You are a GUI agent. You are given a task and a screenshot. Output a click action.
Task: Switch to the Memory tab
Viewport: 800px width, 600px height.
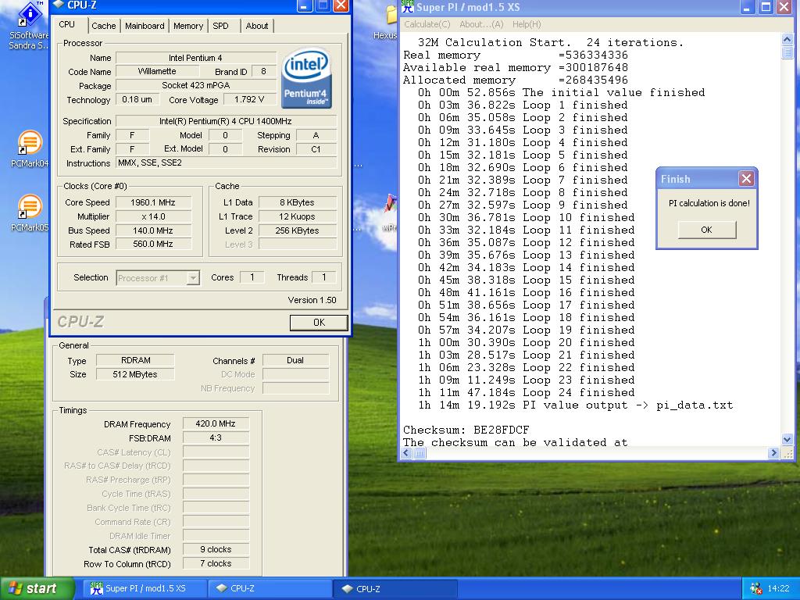pyautogui.click(x=188, y=26)
